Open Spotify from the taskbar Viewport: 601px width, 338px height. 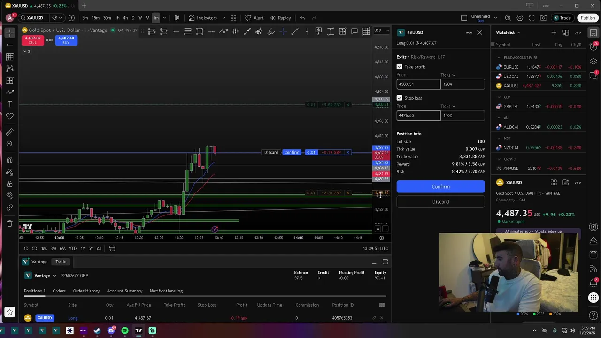(x=125, y=330)
